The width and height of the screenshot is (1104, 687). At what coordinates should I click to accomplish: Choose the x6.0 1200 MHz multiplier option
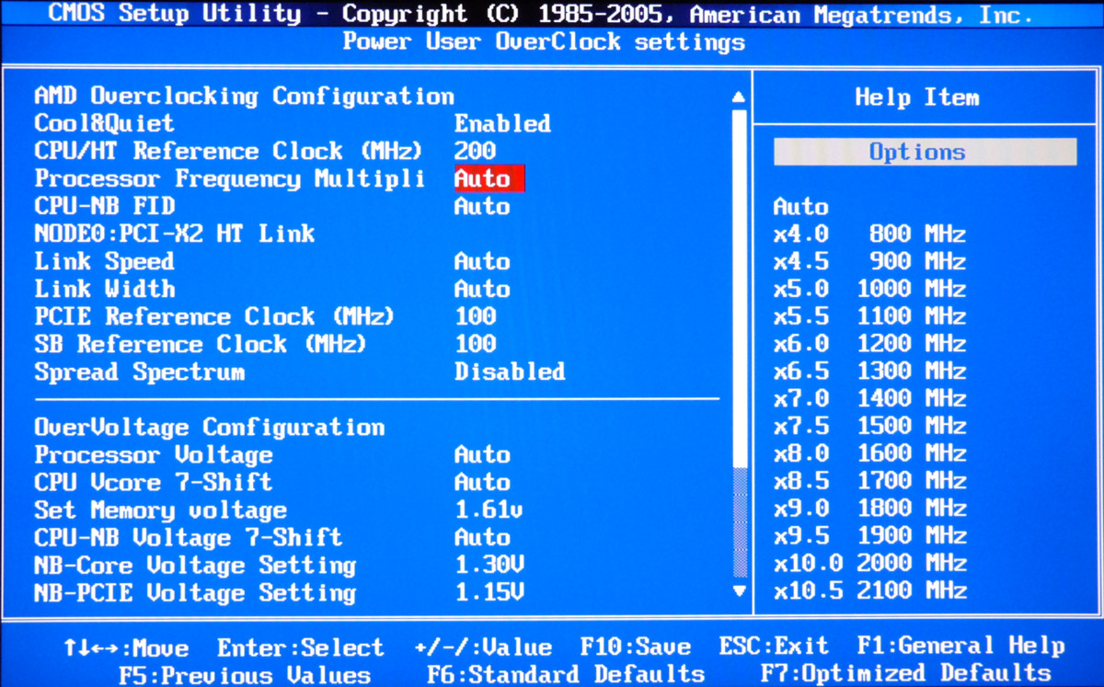(869, 345)
